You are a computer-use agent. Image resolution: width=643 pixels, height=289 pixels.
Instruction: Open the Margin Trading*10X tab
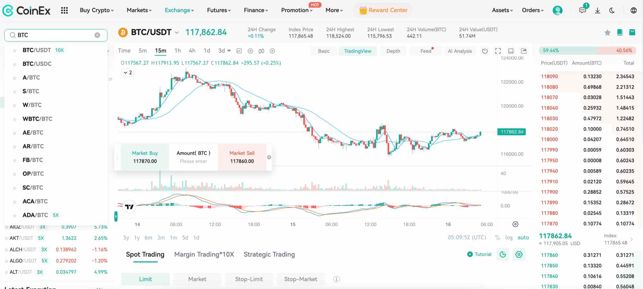[204, 254]
